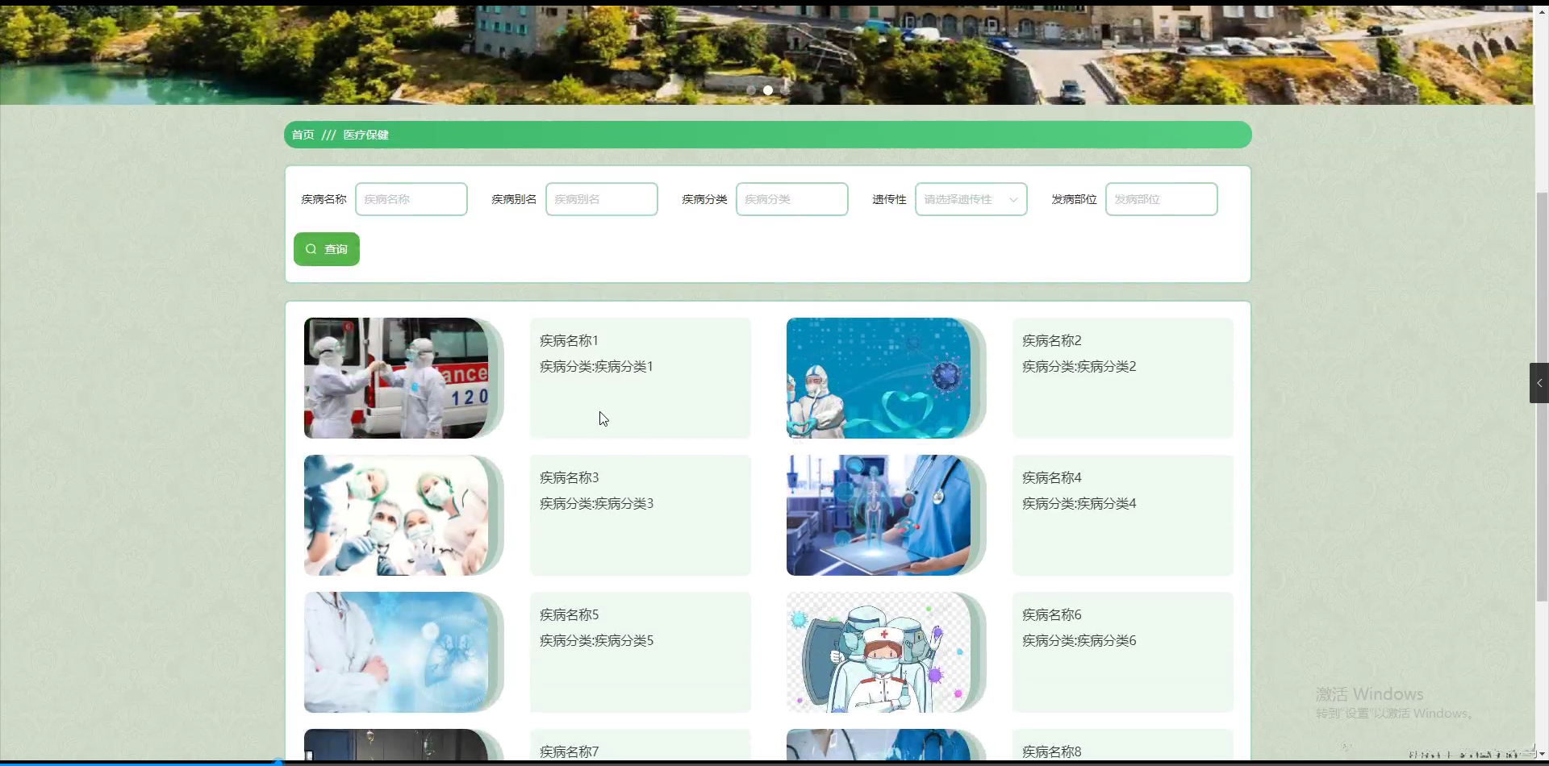The image size is (1549, 766).
Task: Click the 疾病名称4 card title
Action: (x=1051, y=477)
